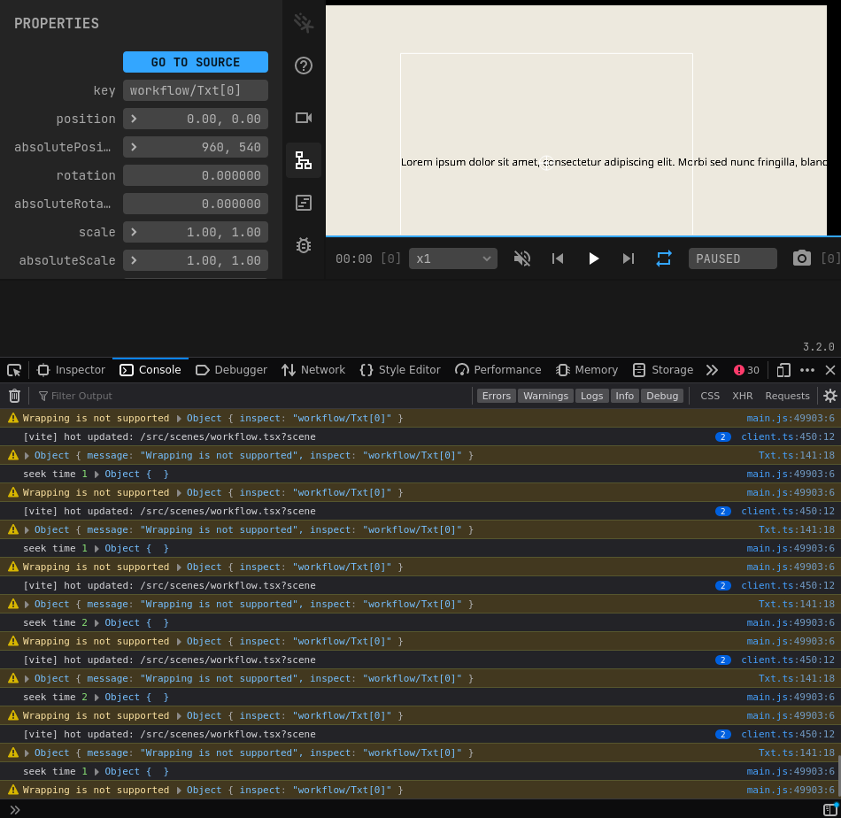This screenshot has height=818, width=841.
Task: Toggle loop playback in the player bar
Action: coord(664,259)
